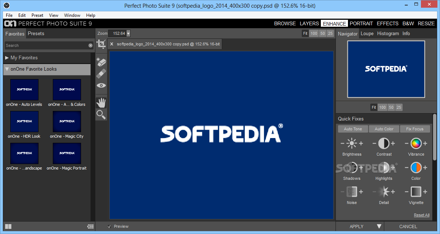
Task: Select the onOne - Magic City preset thumbnail
Action: 67,122
